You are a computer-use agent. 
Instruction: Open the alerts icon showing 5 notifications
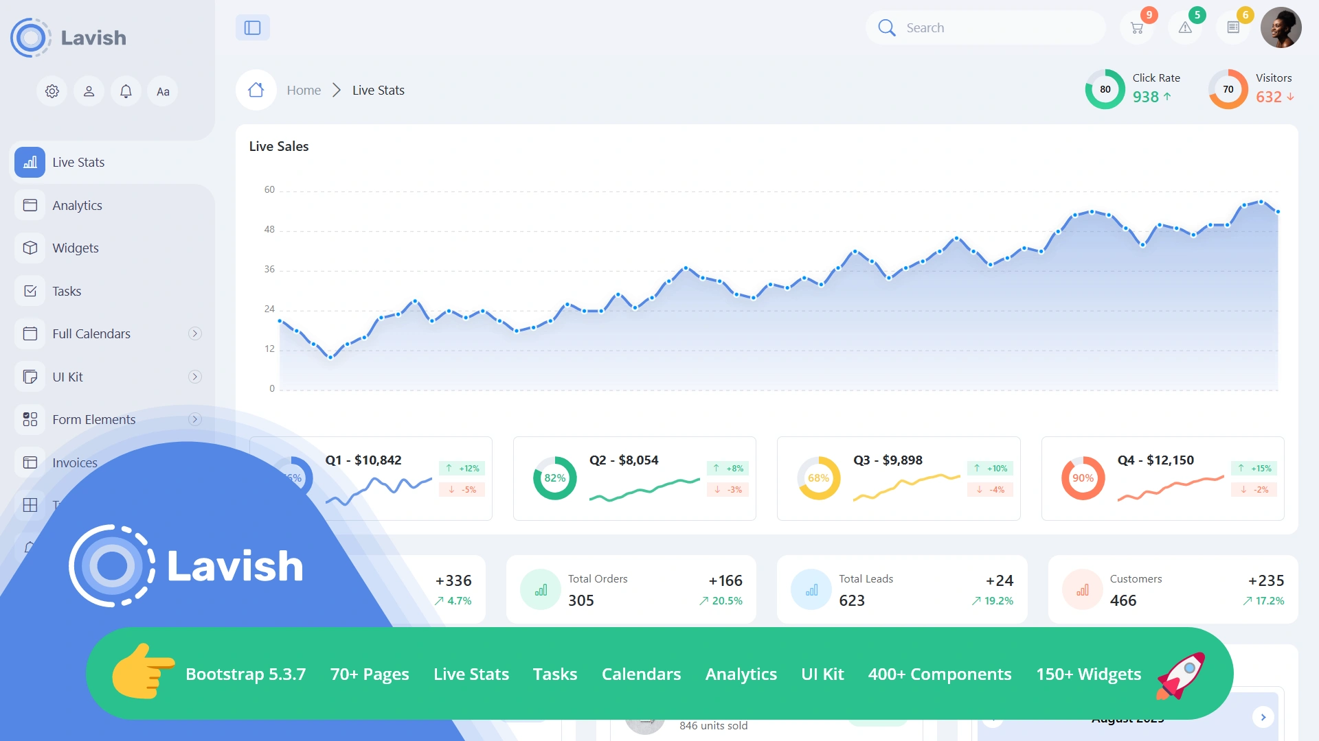[1185, 27]
